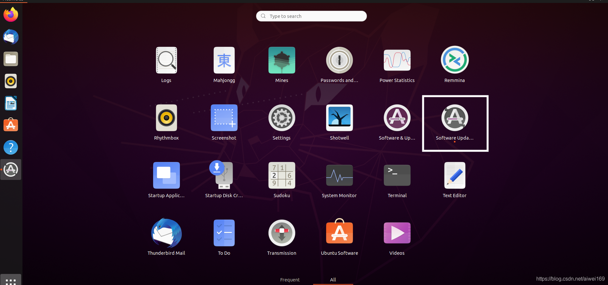
Task: Open the Mines game
Action: 282,61
